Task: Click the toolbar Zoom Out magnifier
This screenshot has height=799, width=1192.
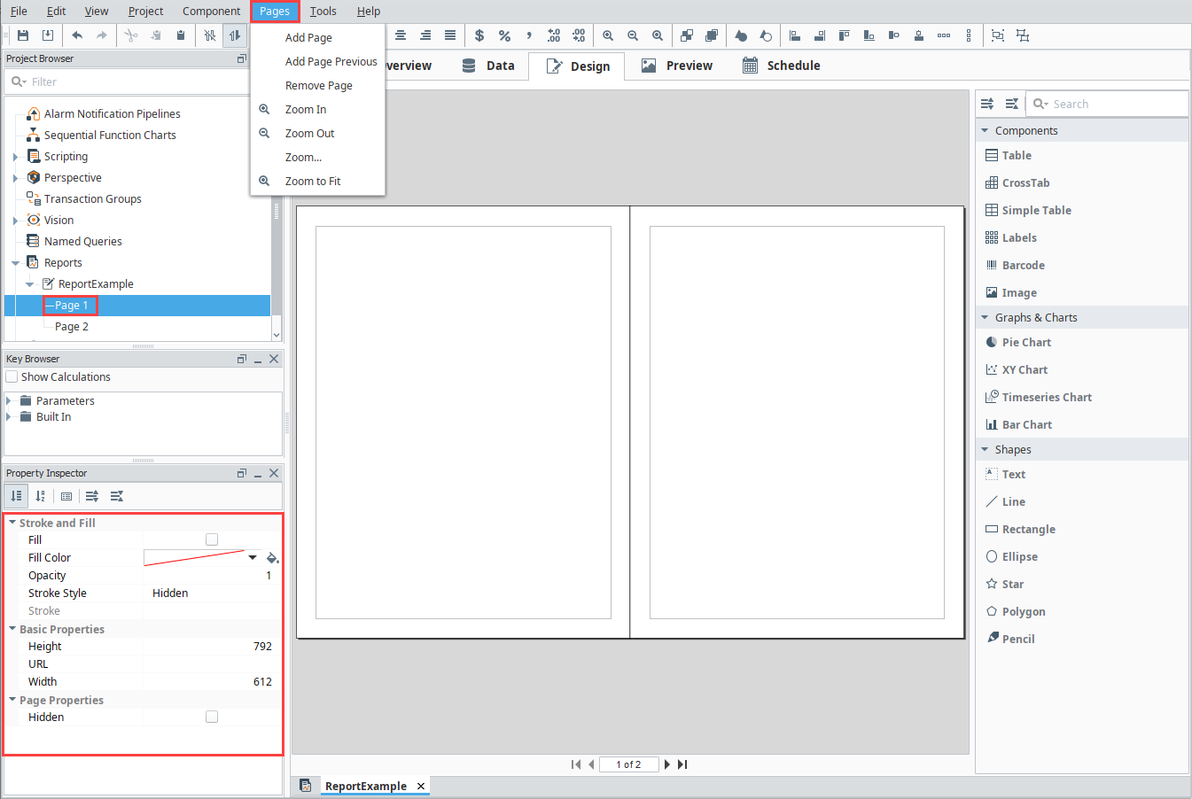Action: pyautogui.click(x=633, y=35)
